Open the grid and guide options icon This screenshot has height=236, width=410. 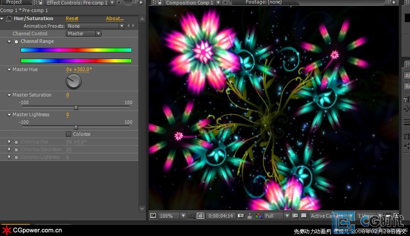[x=191, y=216]
